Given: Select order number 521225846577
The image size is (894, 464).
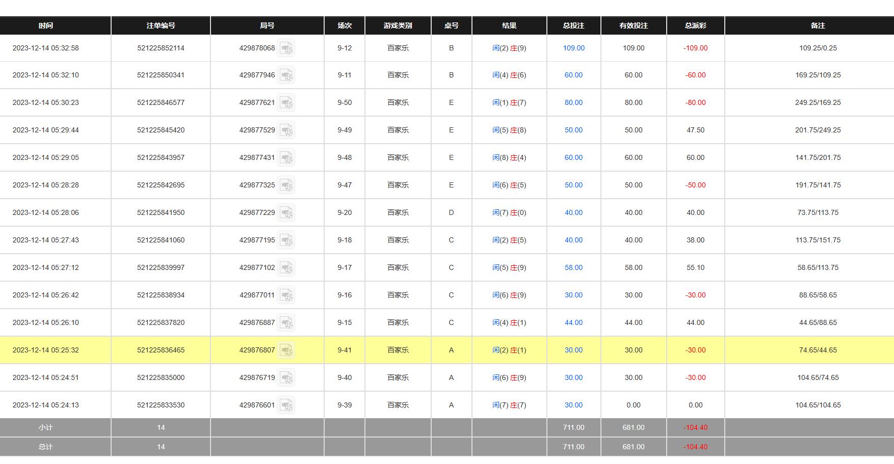Looking at the screenshot, I should coord(161,102).
